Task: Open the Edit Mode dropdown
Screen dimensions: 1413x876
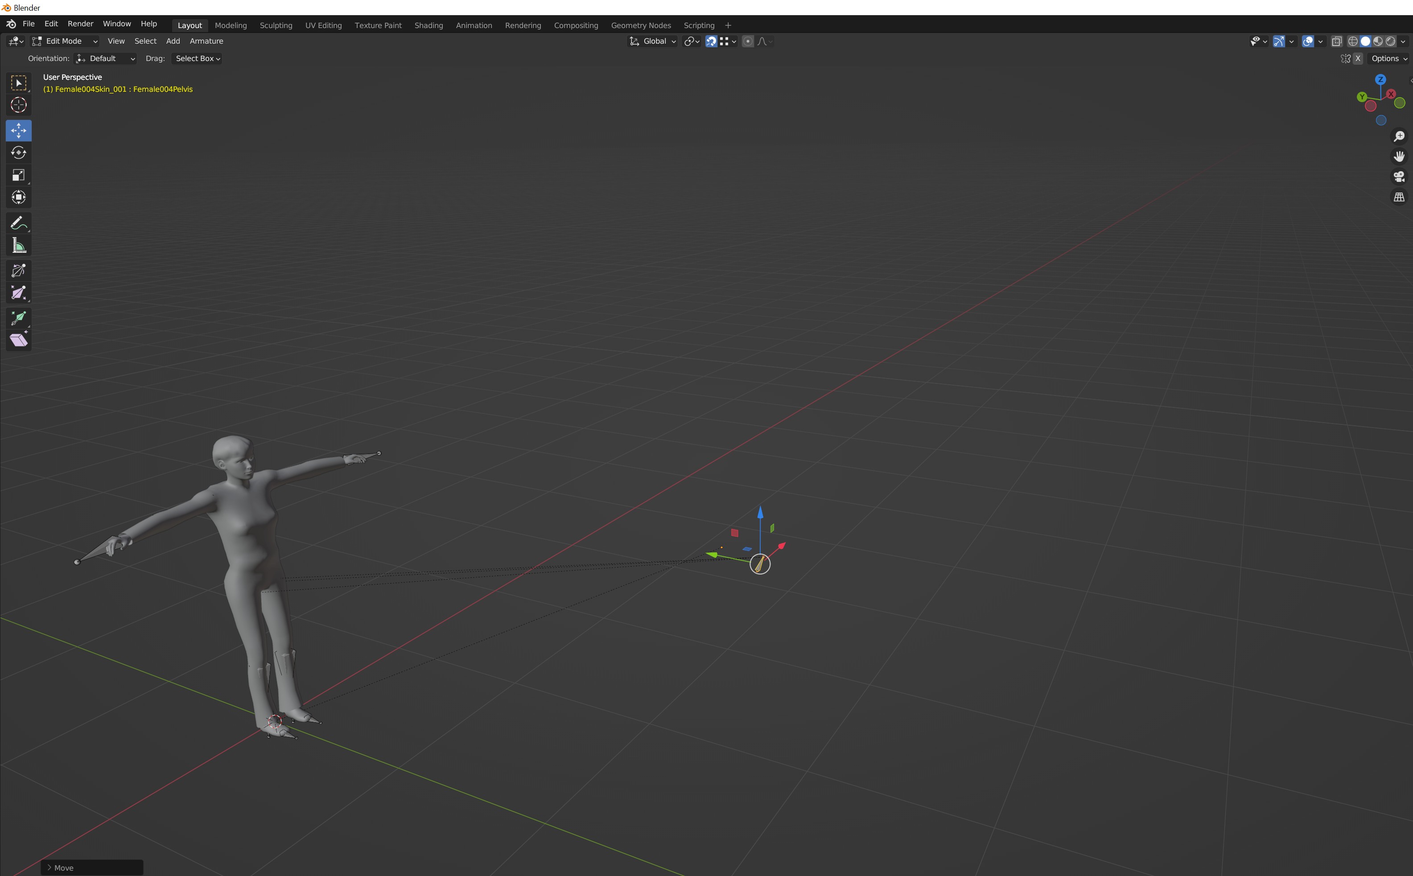Action: coord(65,41)
